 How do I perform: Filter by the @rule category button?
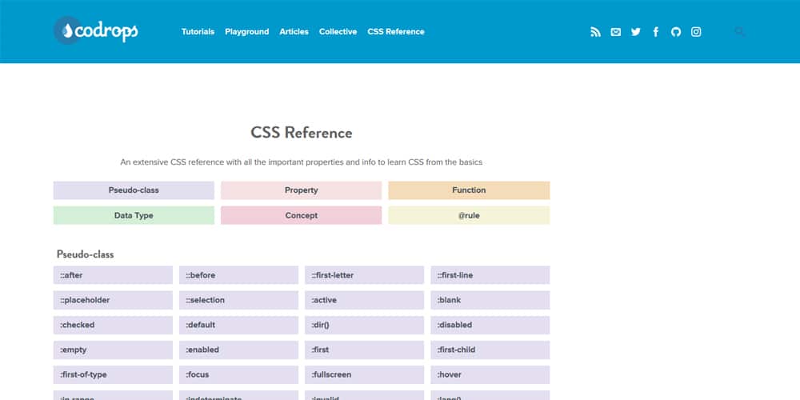(x=469, y=215)
